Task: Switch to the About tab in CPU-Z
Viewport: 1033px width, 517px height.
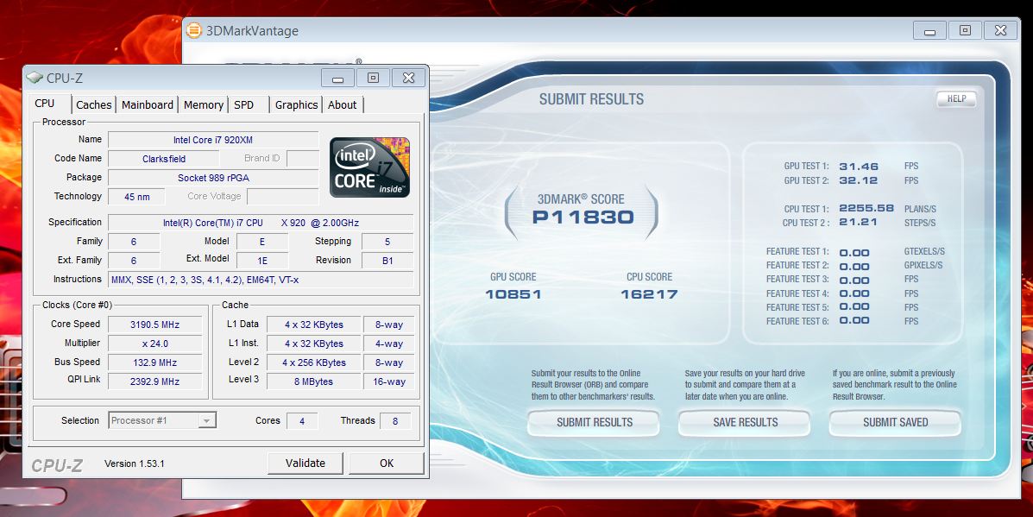Action: (x=343, y=104)
